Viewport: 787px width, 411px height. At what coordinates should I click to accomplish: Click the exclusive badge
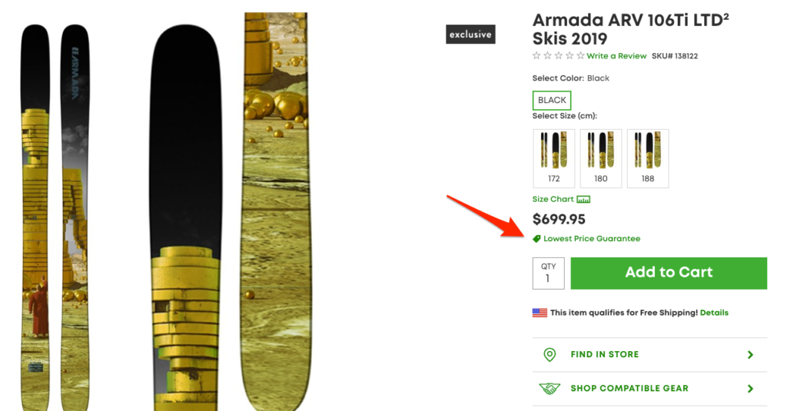(x=470, y=35)
